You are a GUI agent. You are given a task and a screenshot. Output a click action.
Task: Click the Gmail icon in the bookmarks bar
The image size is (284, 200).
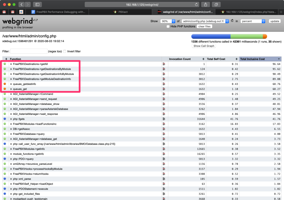(4, 12)
